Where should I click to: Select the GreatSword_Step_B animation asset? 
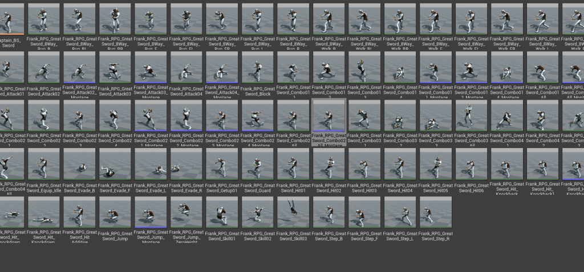point(329,212)
